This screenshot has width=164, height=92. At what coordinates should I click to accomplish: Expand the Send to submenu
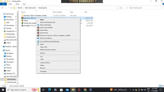pyautogui.click(x=58, y=53)
